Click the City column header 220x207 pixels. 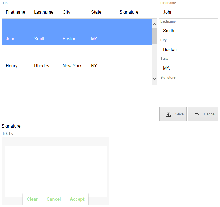[x=66, y=12]
